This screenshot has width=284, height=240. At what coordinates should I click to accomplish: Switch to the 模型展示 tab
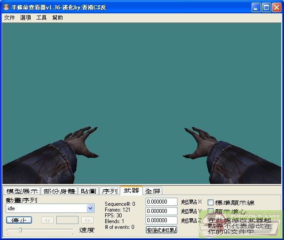point(22,191)
